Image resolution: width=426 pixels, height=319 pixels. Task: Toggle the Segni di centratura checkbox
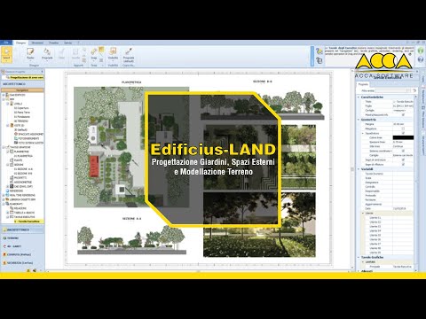tap(403, 159)
